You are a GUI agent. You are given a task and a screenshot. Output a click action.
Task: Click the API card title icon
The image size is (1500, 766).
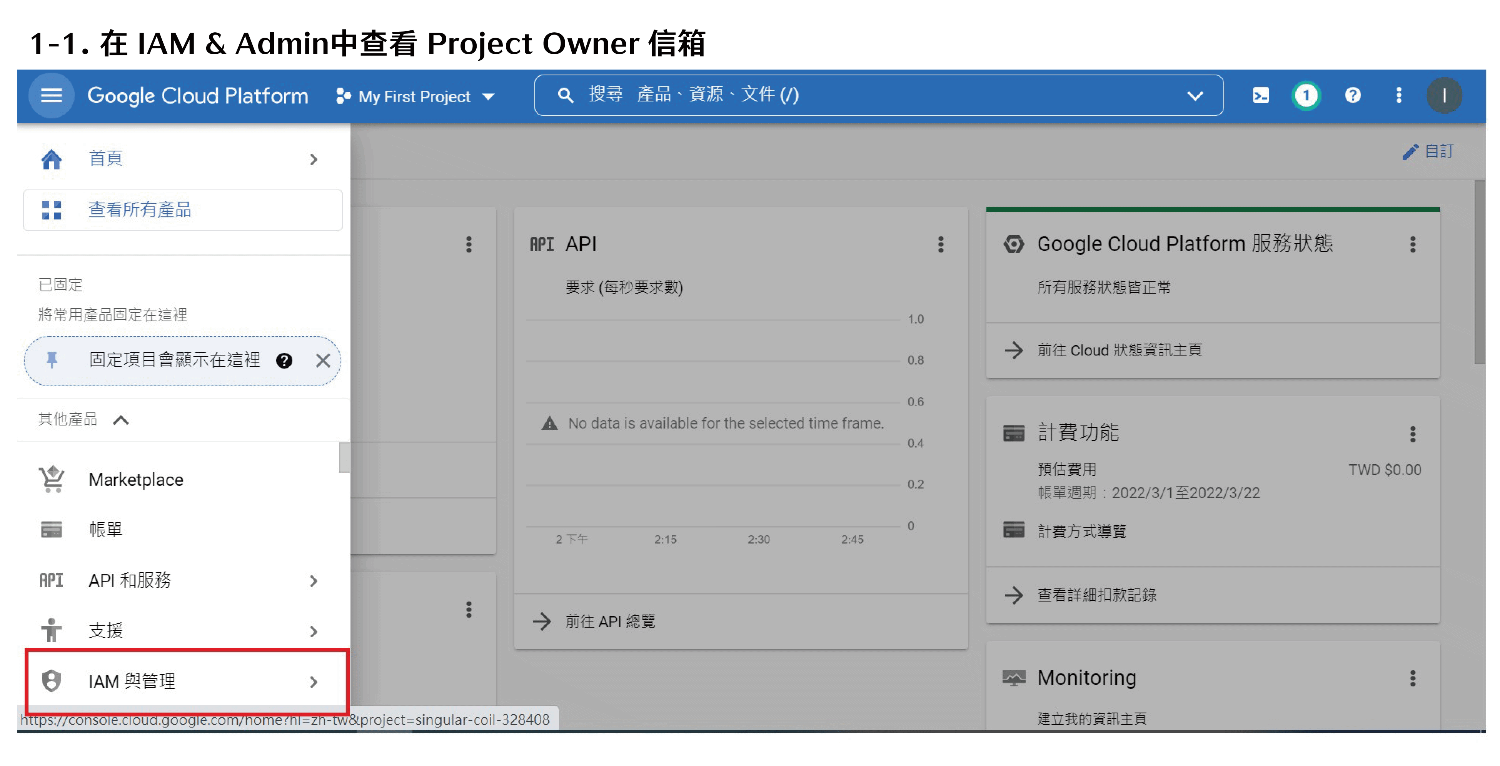542,244
